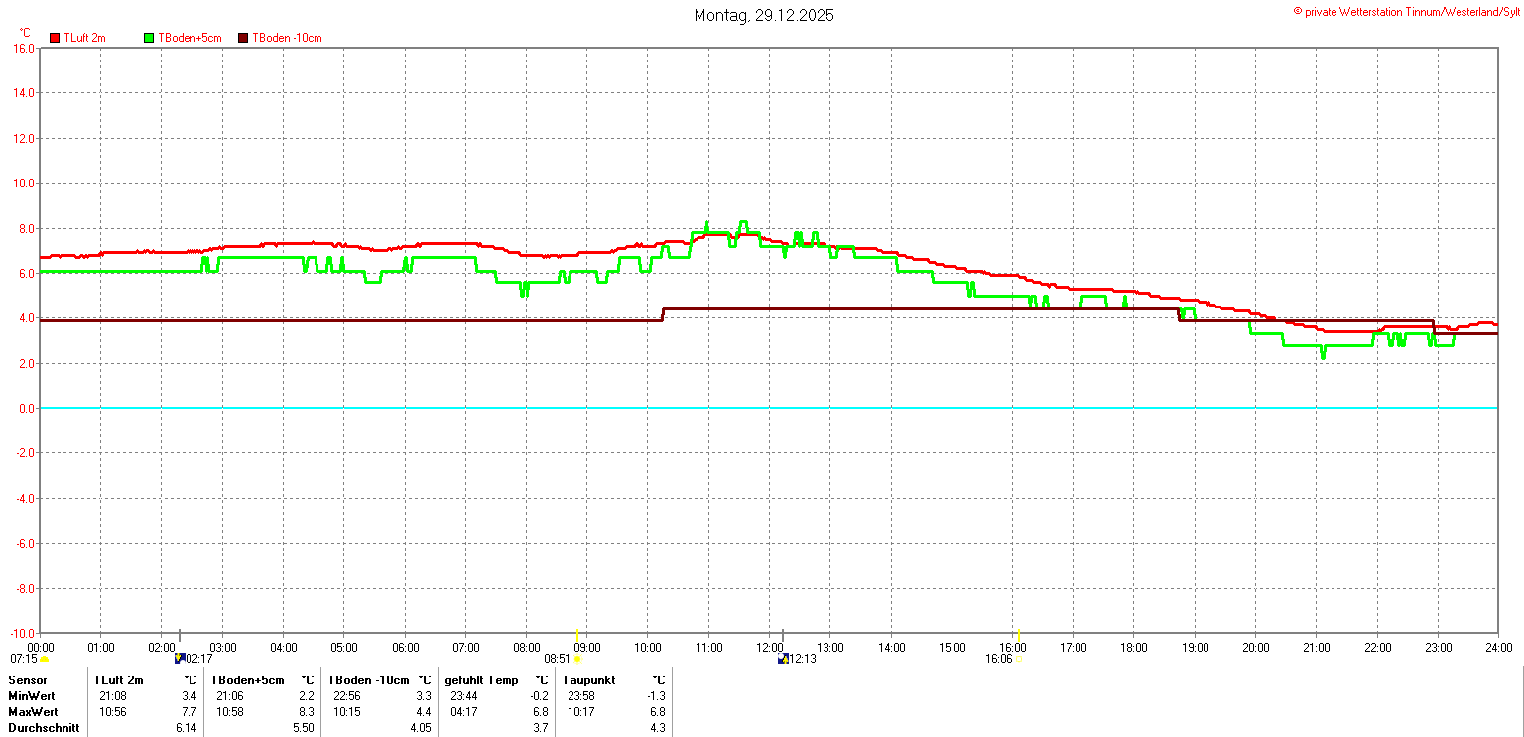Click the red TLuft 2m legend swatch
Viewport: 1524px width, 737px height.
click(x=55, y=38)
